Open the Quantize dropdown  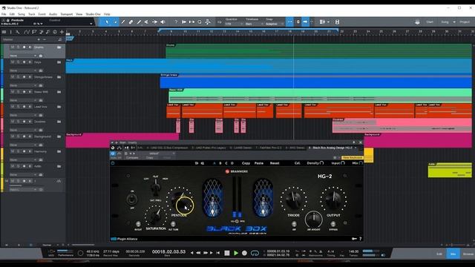234,24
